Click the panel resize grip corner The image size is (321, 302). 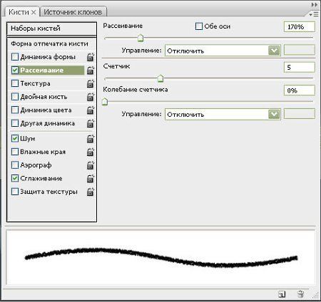point(316,296)
